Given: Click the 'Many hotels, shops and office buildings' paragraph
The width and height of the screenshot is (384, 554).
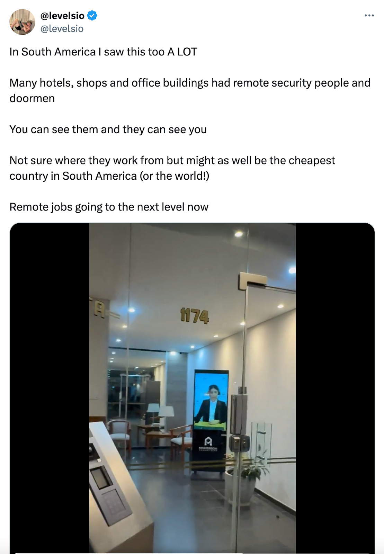Looking at the screenshot, I should 190,90.
